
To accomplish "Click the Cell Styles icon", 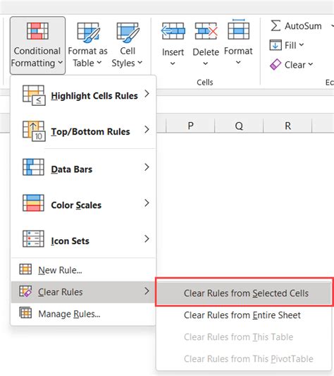I will tap(128, 32).
